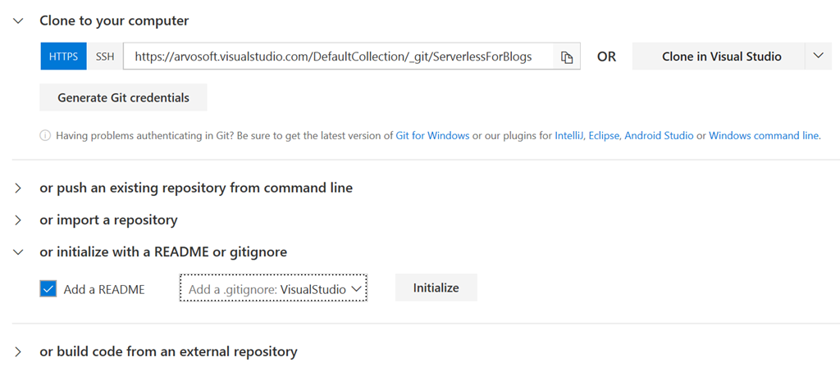The image size is (840, 371).
Task: Copy the clone URL to clipboard
Action: tap(566, 57)
